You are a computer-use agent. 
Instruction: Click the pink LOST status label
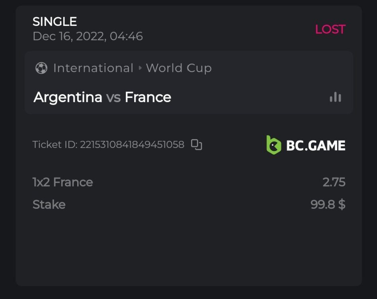click(x=330, y=30)
